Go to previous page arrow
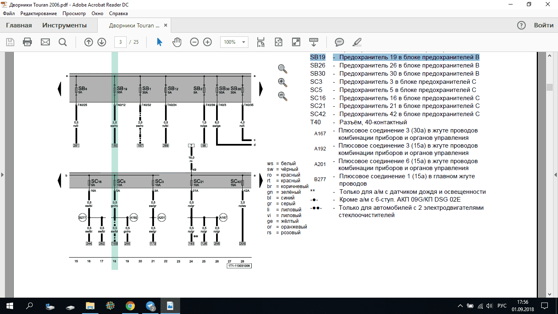 pos(89,42)
